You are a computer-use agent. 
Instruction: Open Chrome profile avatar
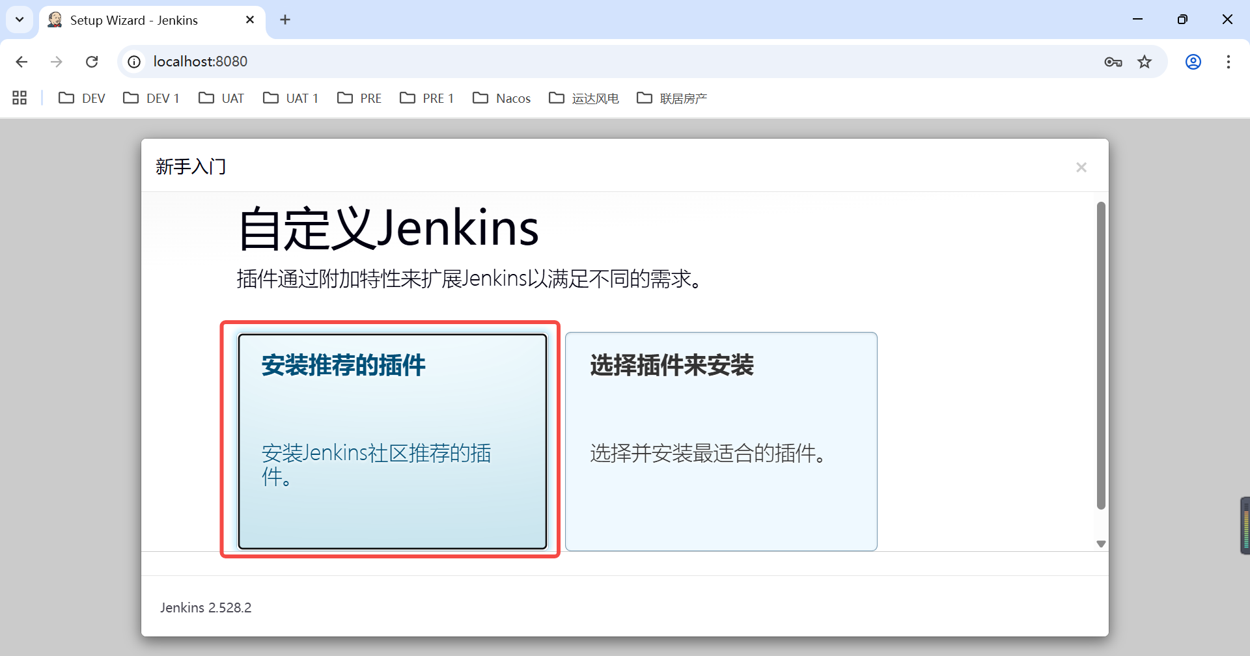point(1193,62)
